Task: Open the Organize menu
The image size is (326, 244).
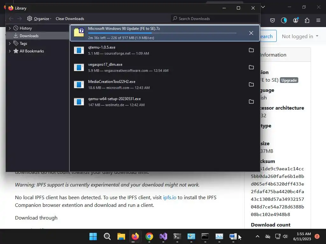Action: 39,19
